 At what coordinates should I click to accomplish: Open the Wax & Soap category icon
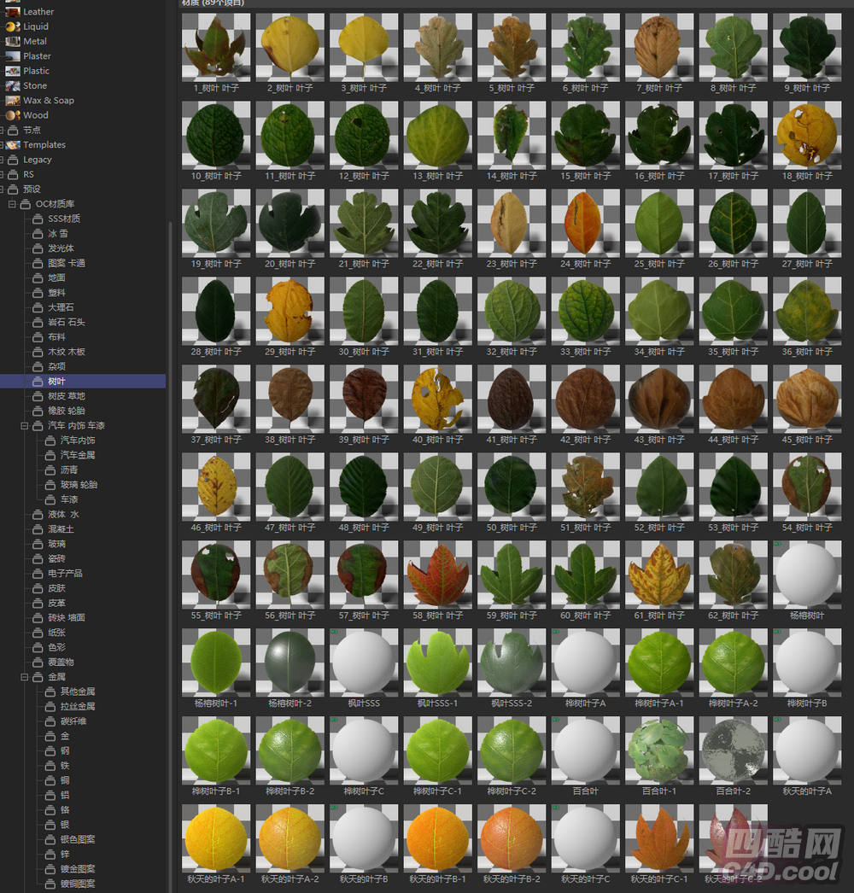pos(12,101)
